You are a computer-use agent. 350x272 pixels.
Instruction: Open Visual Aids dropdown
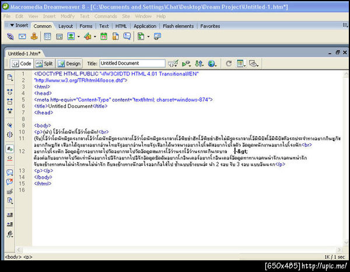point(254,64)
